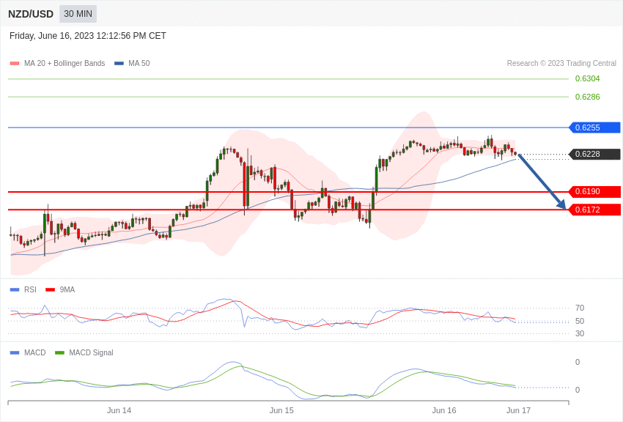Click the Jun 14 date axis label
Image resolution: width=623 pixels, height=422 pixels.
coord(119,410)
